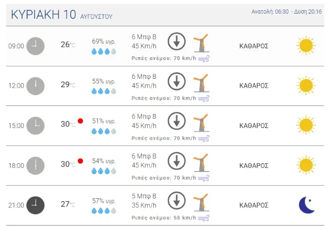Click the wind direction arrow at 21:00
The image size is (329, 226).
tap(177, 201)
